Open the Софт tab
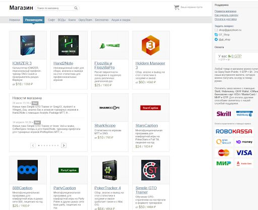Viewport: 258px width, 210px height. pos(51,20)
